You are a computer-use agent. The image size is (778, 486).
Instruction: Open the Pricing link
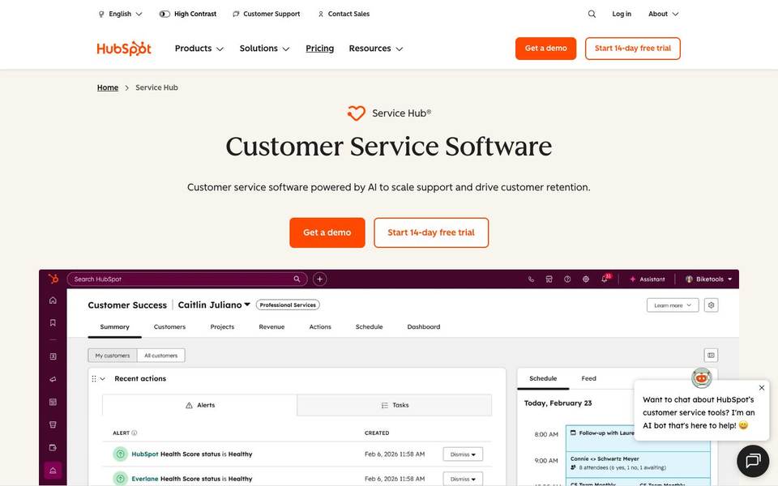319,49
